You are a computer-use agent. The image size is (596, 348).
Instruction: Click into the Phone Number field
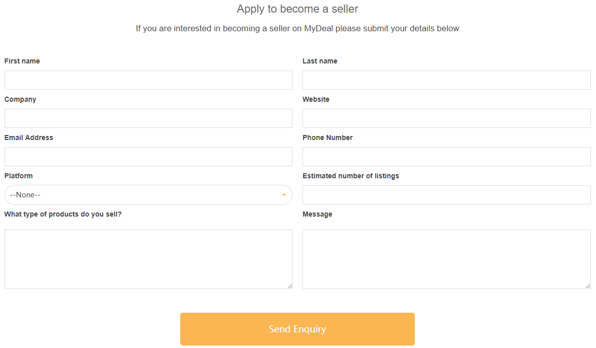(x=446, y=157)
